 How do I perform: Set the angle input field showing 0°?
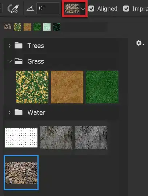point(48,8)
